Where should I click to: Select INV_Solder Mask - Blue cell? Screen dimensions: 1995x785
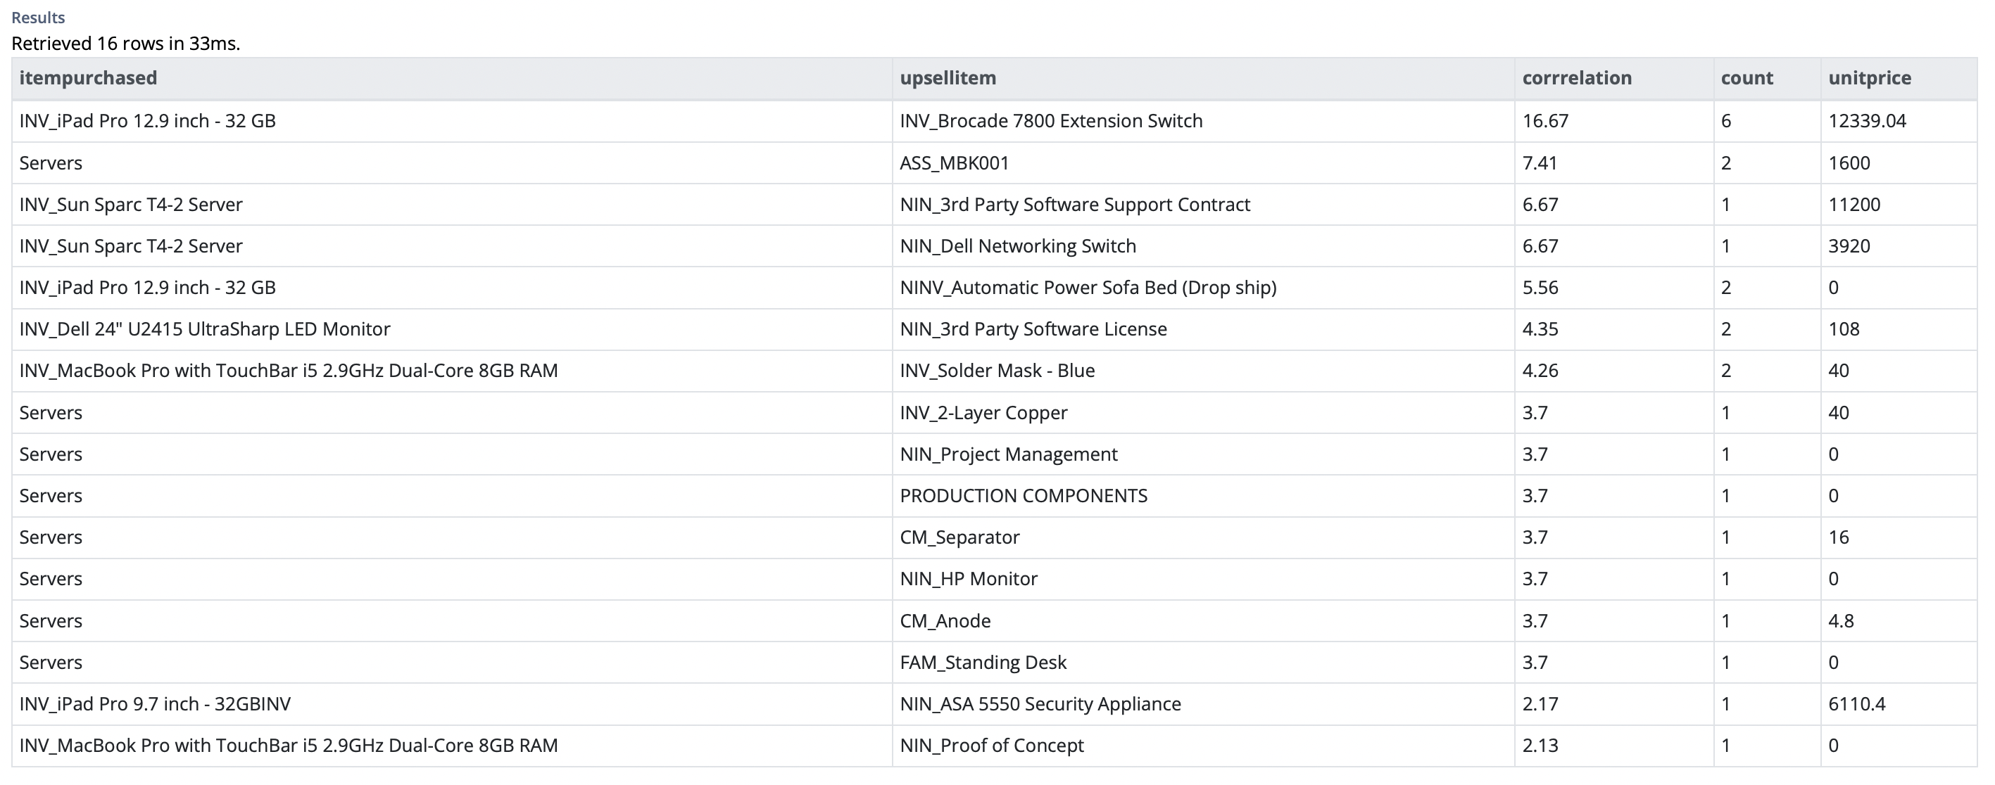1203,371
